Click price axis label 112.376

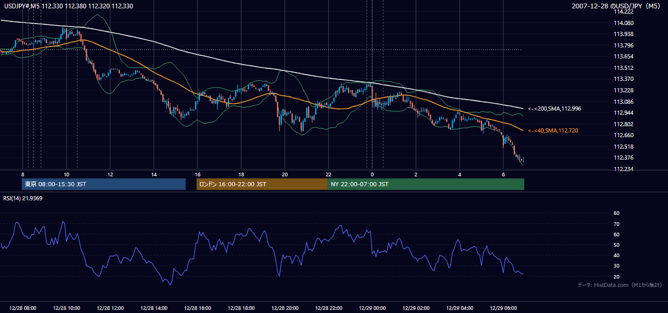pyautogui.click(x=624, y=158)
